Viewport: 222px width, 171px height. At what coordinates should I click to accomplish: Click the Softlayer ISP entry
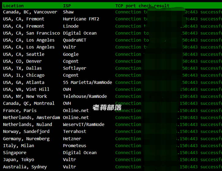[75, 68]
